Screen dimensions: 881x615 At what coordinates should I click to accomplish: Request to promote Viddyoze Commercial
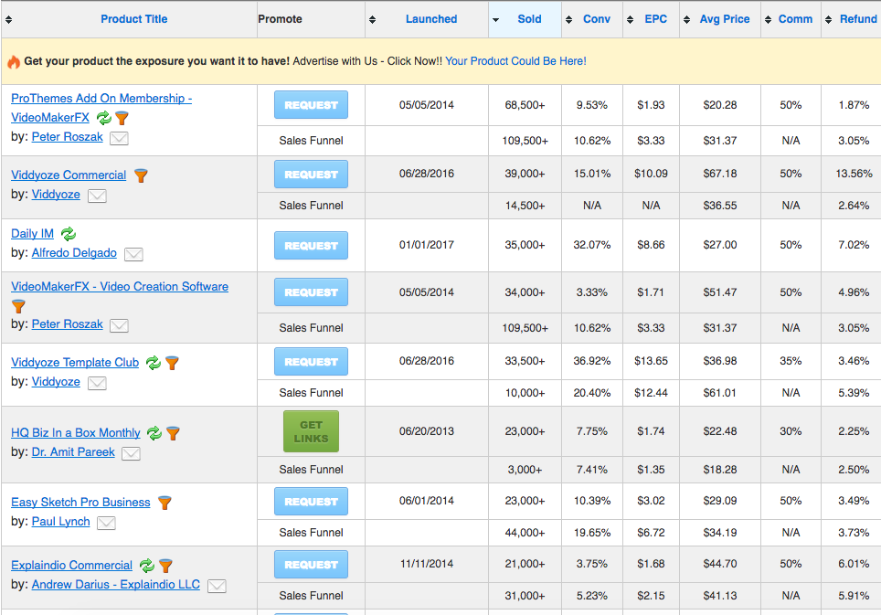point(312,175)
